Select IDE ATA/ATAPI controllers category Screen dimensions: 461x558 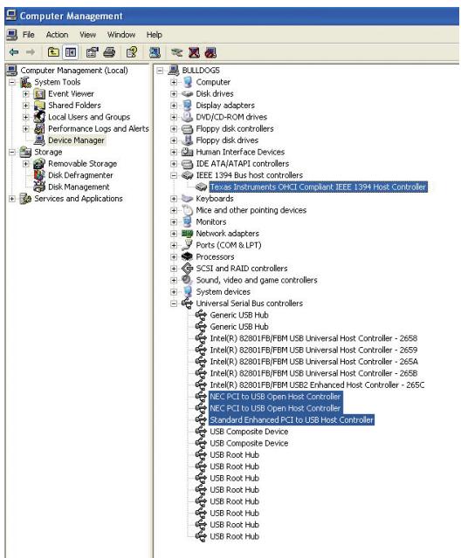click(x=242, y=163)
